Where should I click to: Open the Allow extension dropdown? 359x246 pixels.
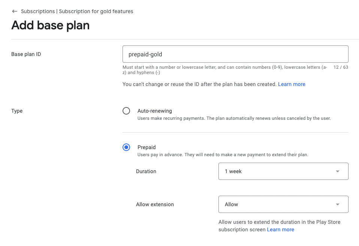[283, 204]
